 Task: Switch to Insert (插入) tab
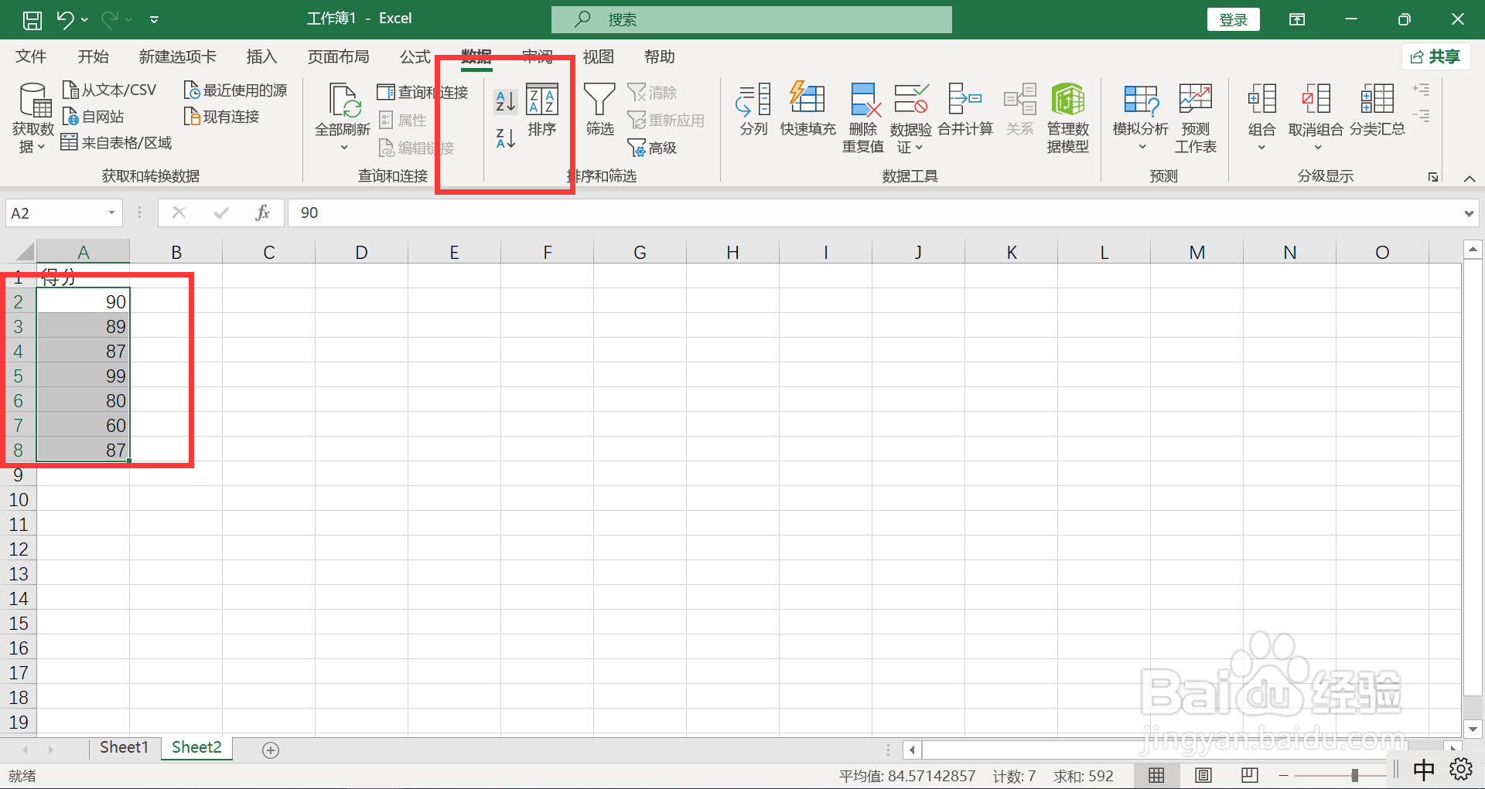pyautogui.click(x=261, y=56)
